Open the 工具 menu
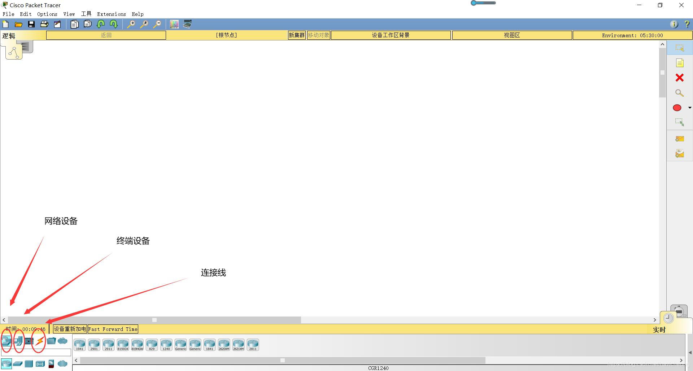693x371 pixels. click(86, 14)
